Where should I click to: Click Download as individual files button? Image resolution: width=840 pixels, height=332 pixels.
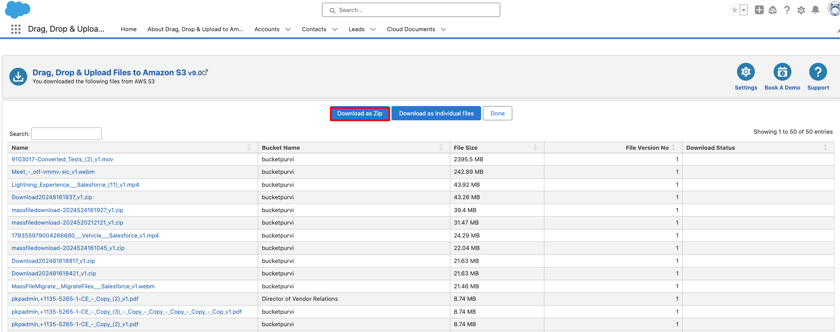point(436,113)
